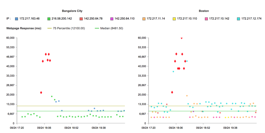Viewport: 265px width, 133px height.
Task: Click 09/24 18:52 axis label in Bangalore chart
Action: (71, 128)
